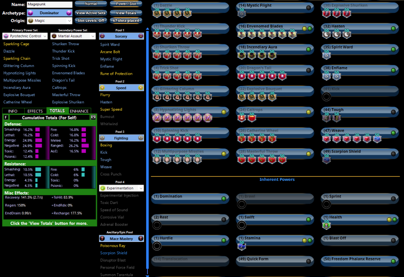
Task: Click the empty enhancement slot under Kick
Action: (x=326, y=97)
